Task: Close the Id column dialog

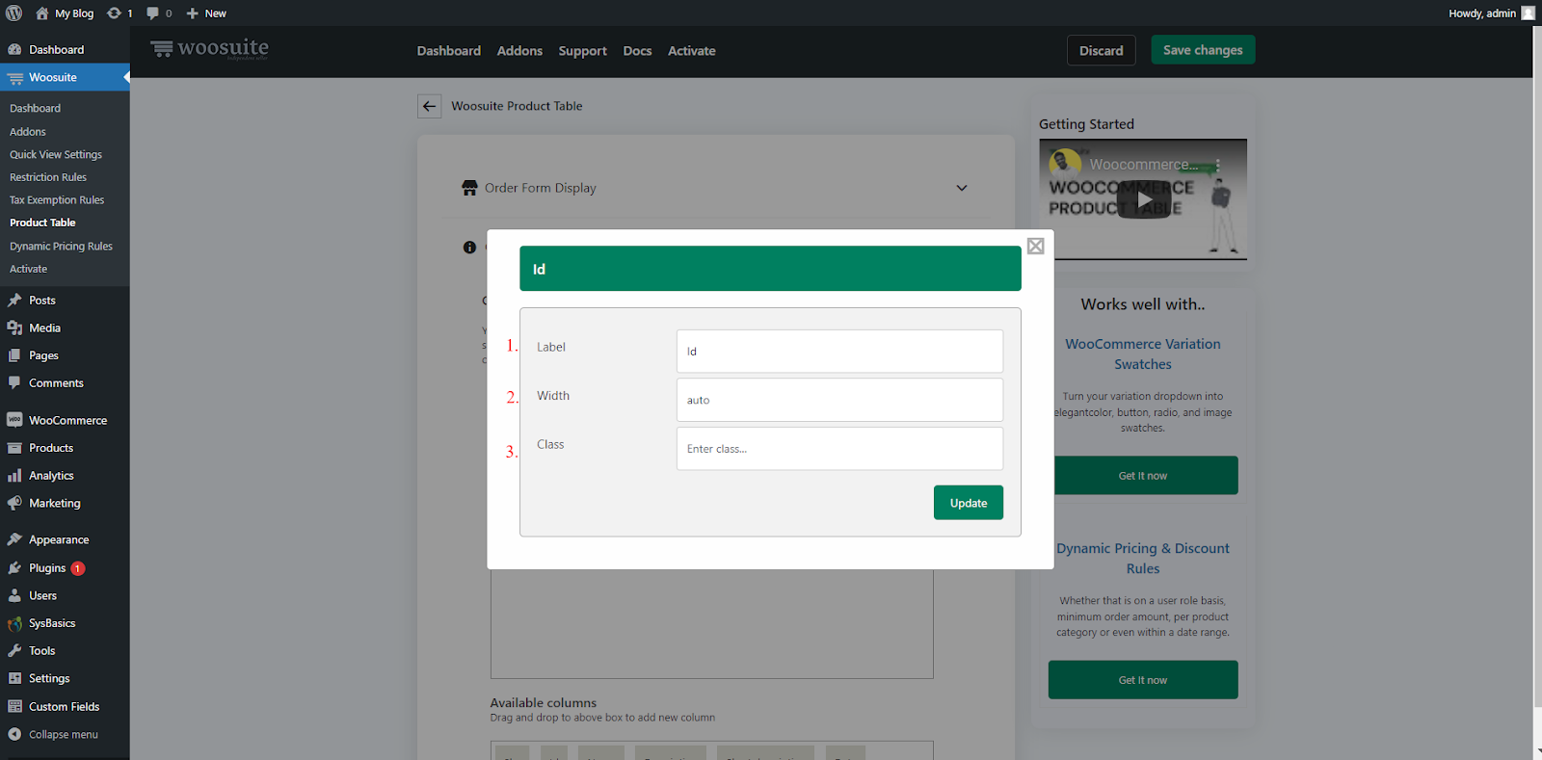Action: click(x=1035, y=246)
